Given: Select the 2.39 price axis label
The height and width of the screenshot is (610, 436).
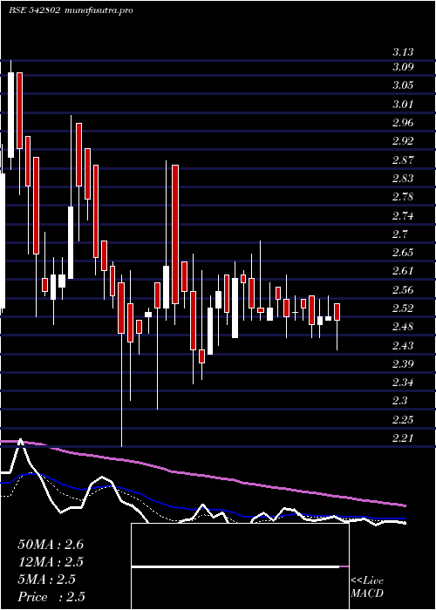Looking at the screenshot, I should pyautogui.click(x=403, y=364).
